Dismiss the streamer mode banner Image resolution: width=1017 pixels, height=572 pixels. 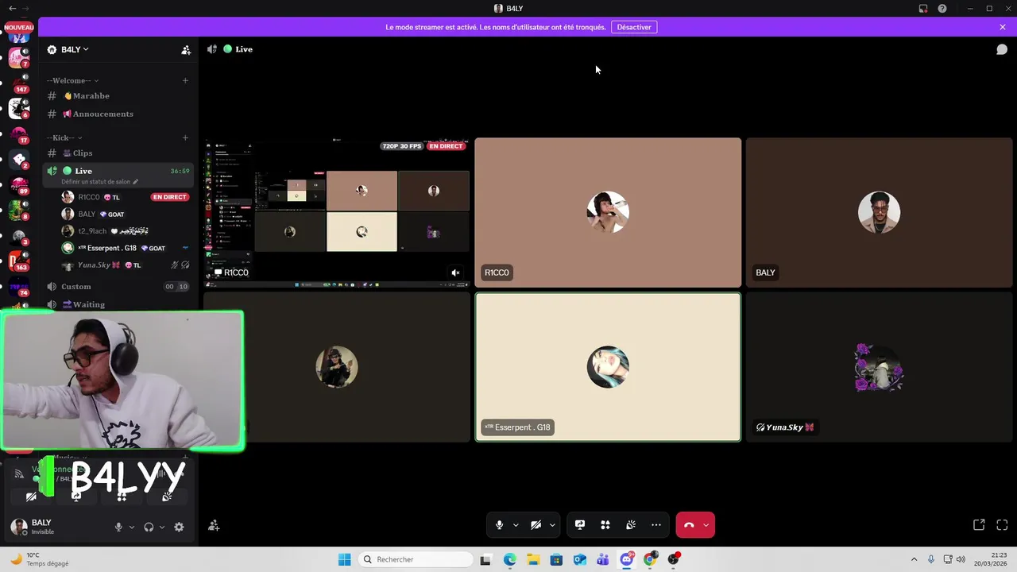pyautogui.click(x=1003, y=27)
